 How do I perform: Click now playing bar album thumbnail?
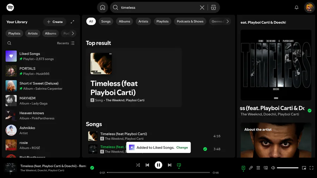click(x=11, y=168)
